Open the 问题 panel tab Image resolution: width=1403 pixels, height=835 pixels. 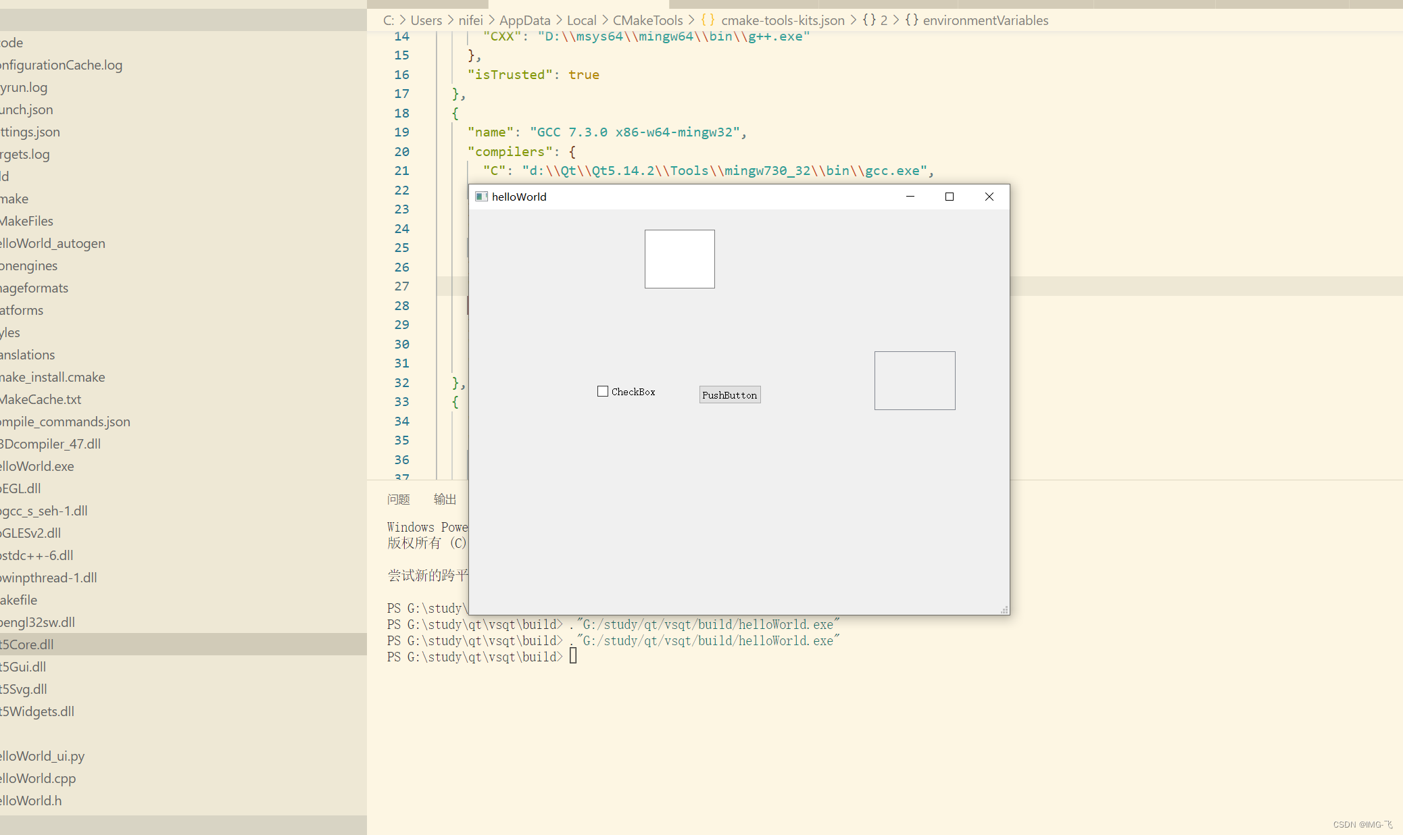(x=399, y=499)
